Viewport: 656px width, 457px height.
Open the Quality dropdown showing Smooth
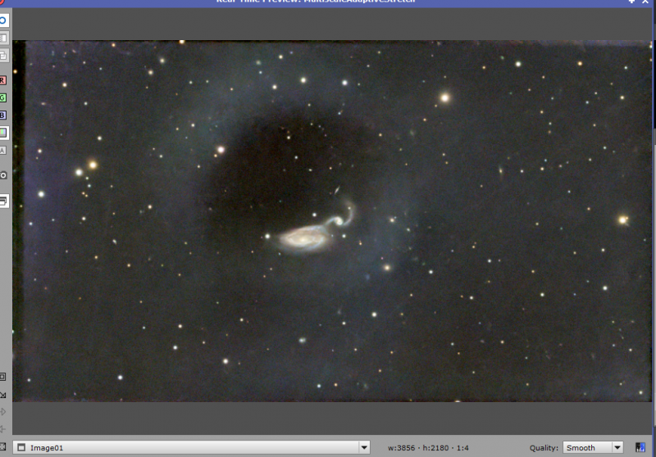point(593,447)
